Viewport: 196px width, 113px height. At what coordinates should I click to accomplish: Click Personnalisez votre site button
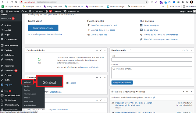[43, 28]
